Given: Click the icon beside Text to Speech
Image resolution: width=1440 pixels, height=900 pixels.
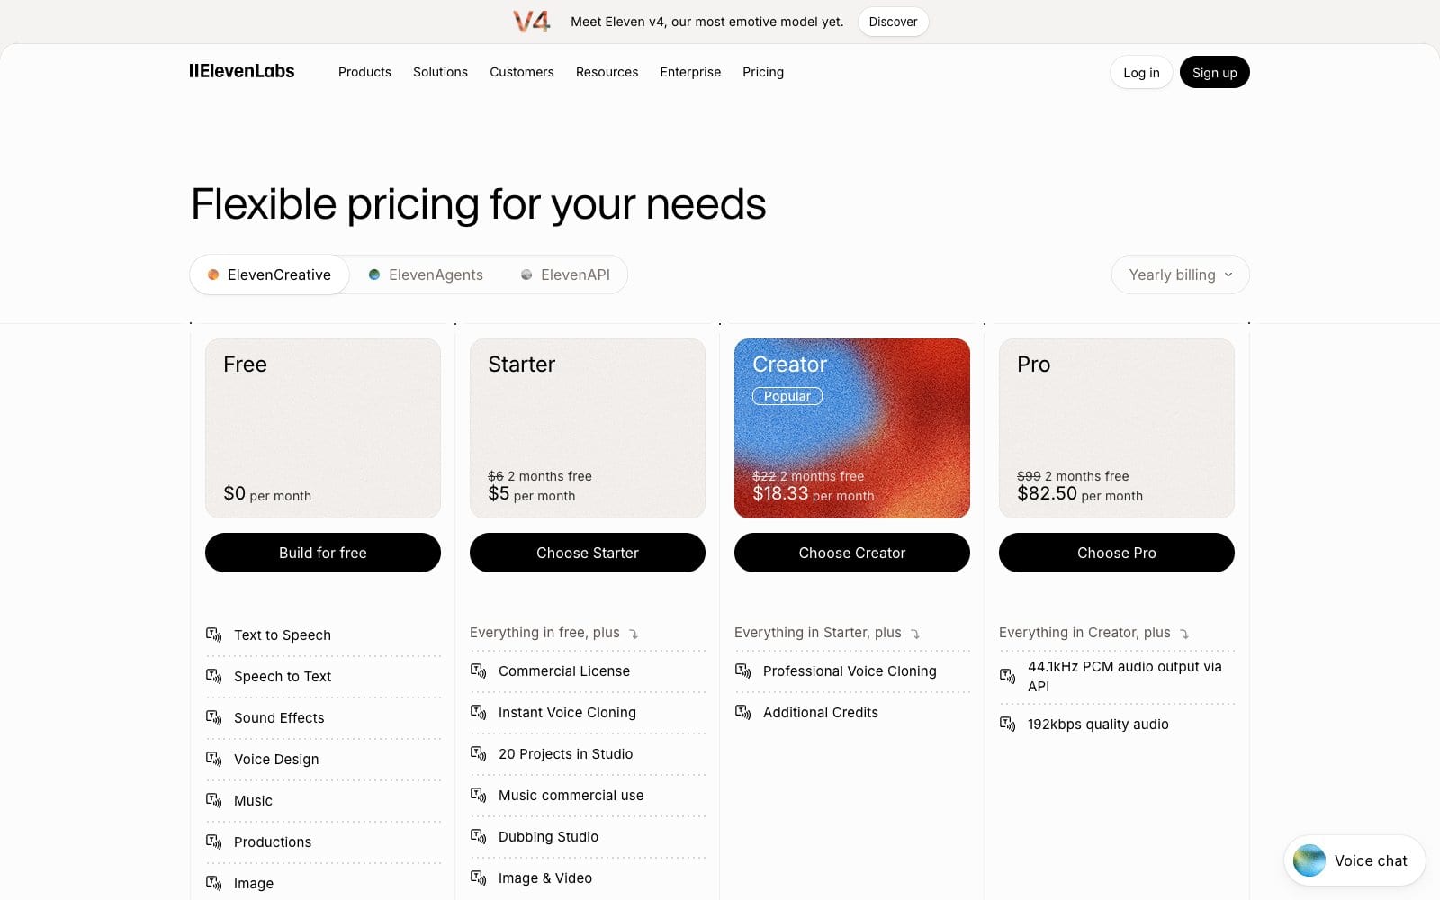Looking at the screenshot, I should (213, 634).
